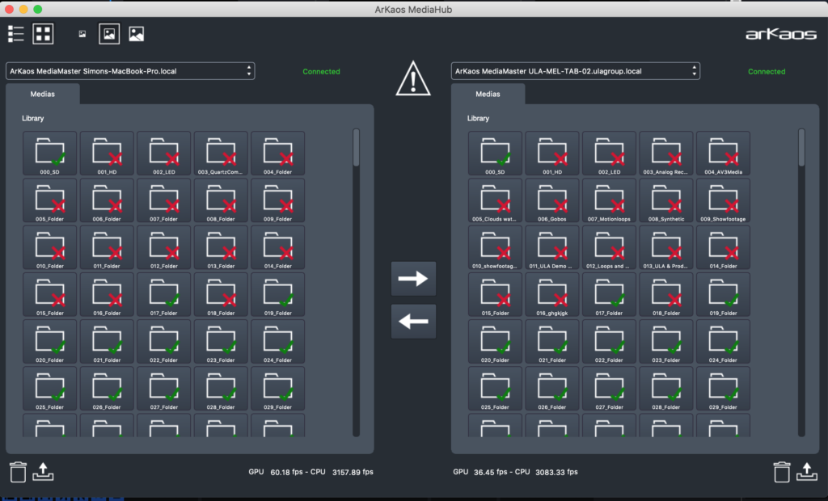This screenshot has height=501, width=828.
Task: Select 029_Folder in ULA-MEL-TAB-02 library
Action: pyautogui.click(x=723, y=388)
